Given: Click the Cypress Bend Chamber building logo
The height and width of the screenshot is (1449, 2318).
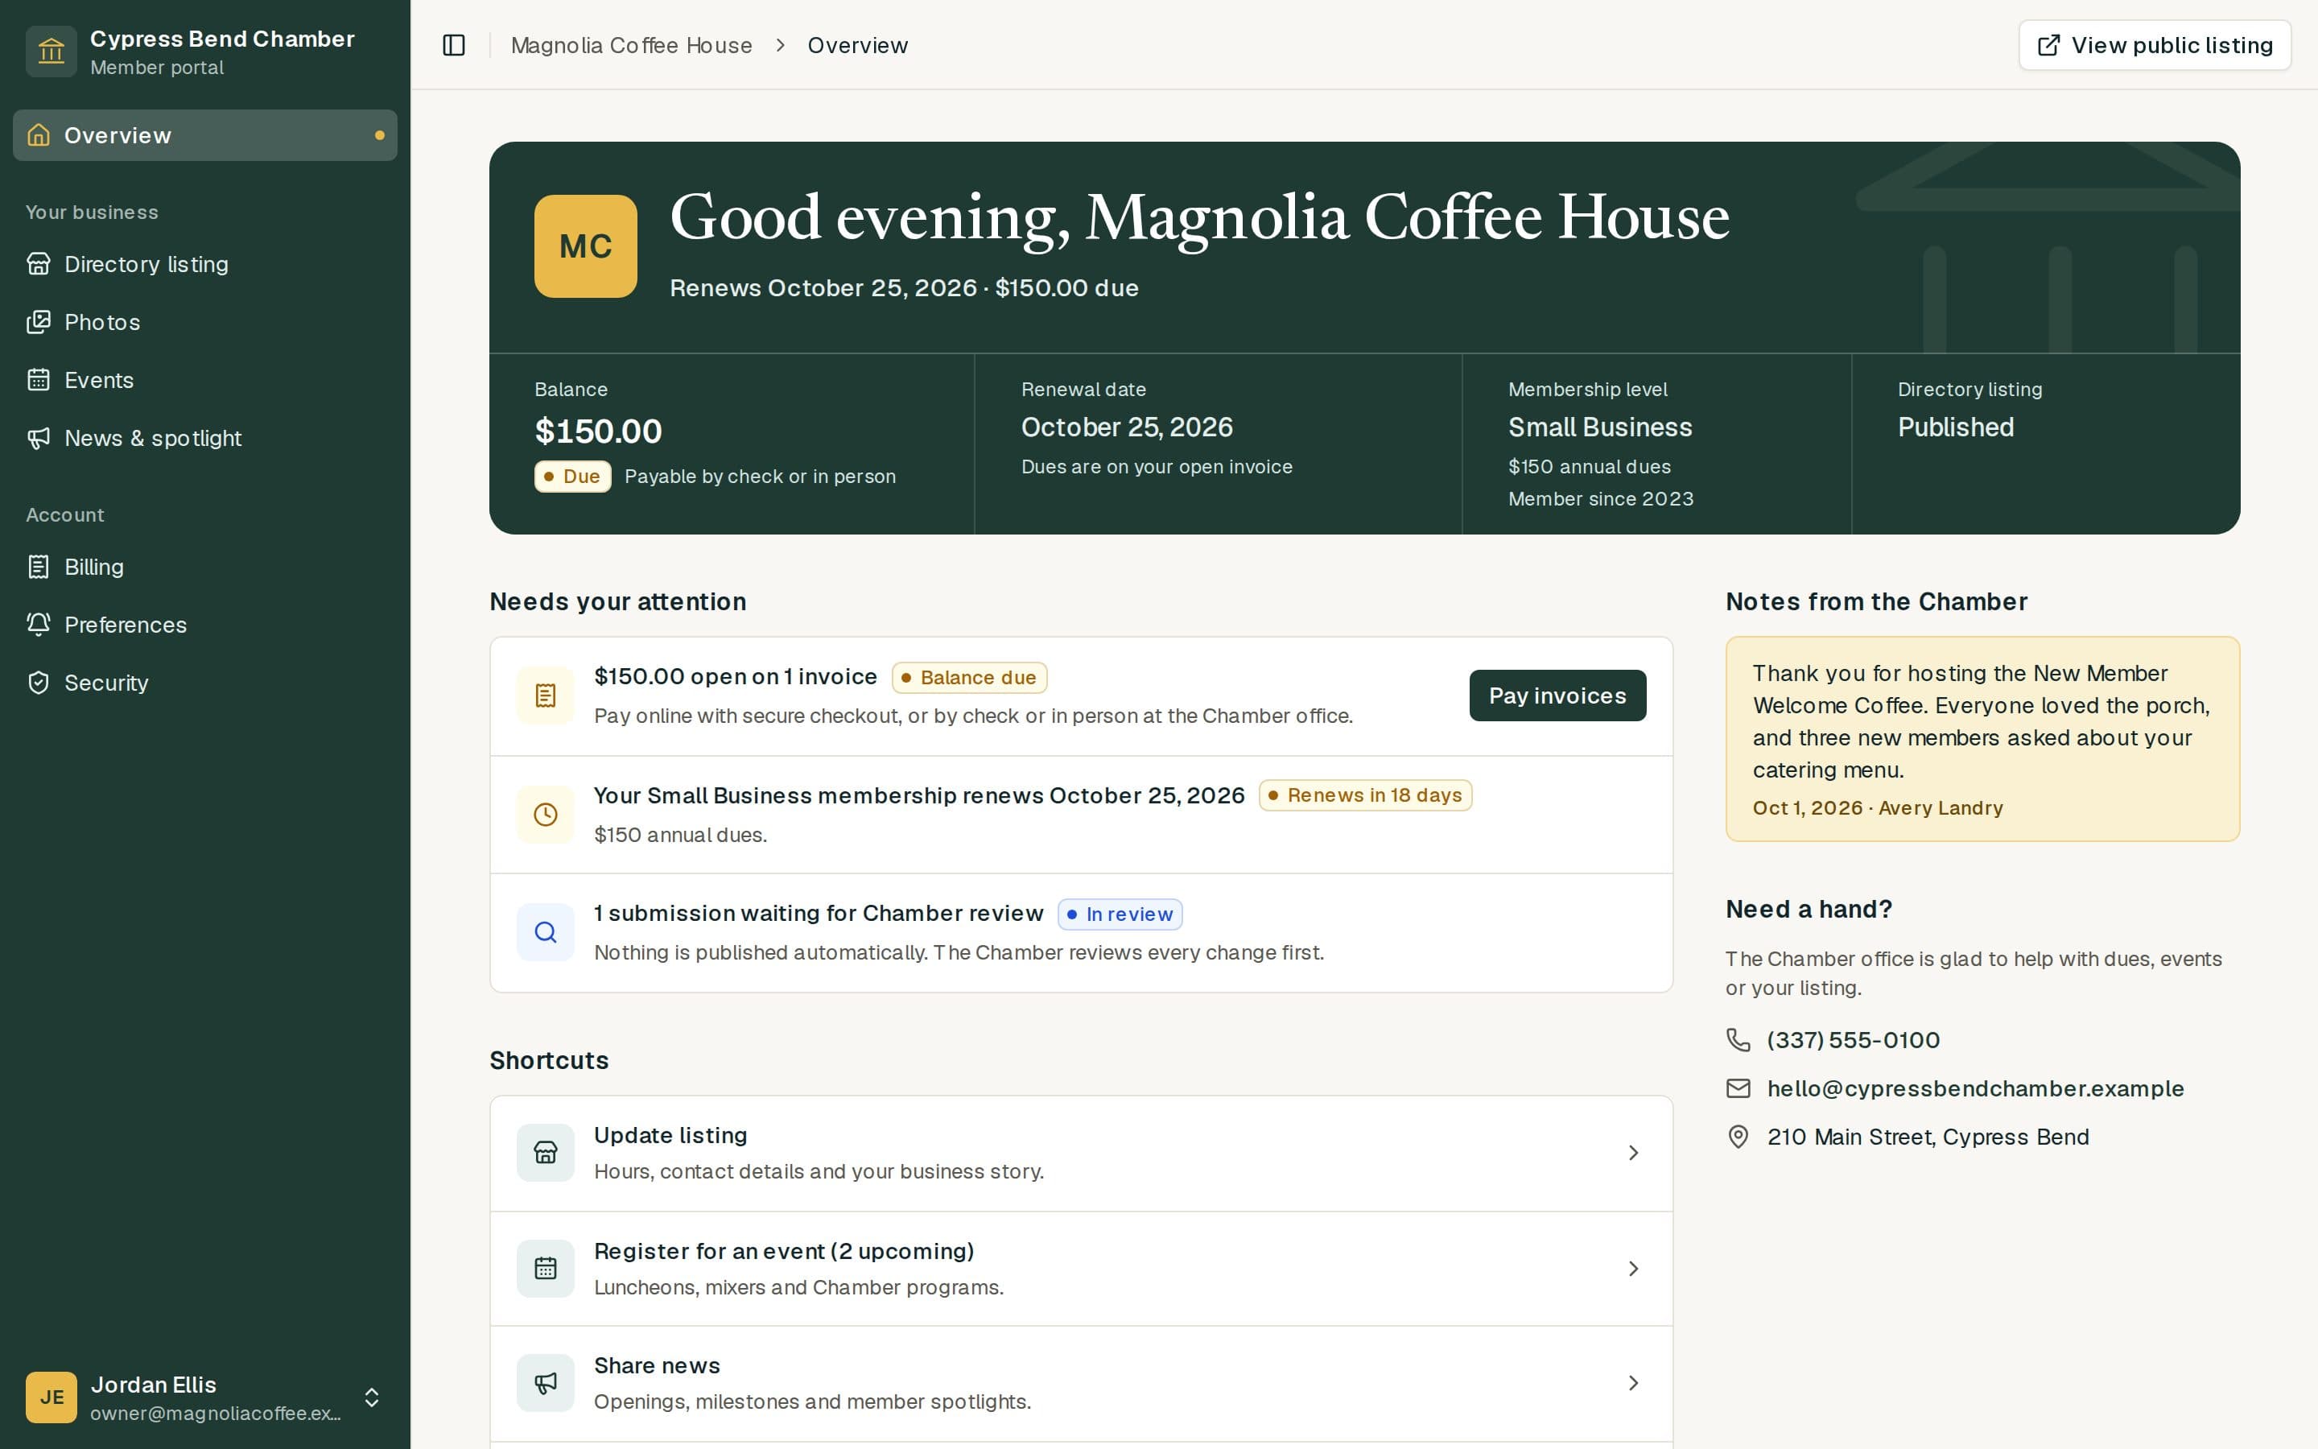Looking at the screenshot, I should pos(52,52).
